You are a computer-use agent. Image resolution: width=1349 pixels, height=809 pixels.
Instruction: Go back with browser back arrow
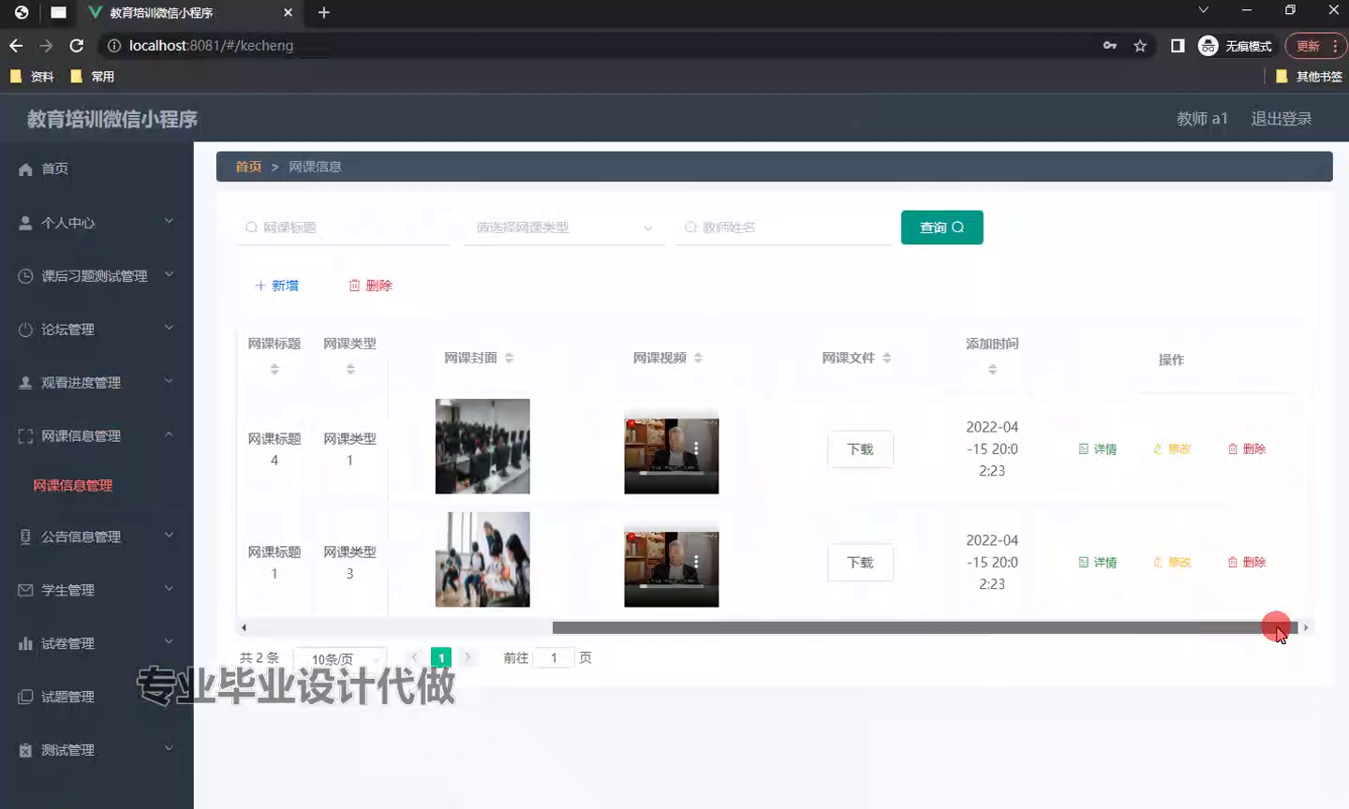pos(16,45)
